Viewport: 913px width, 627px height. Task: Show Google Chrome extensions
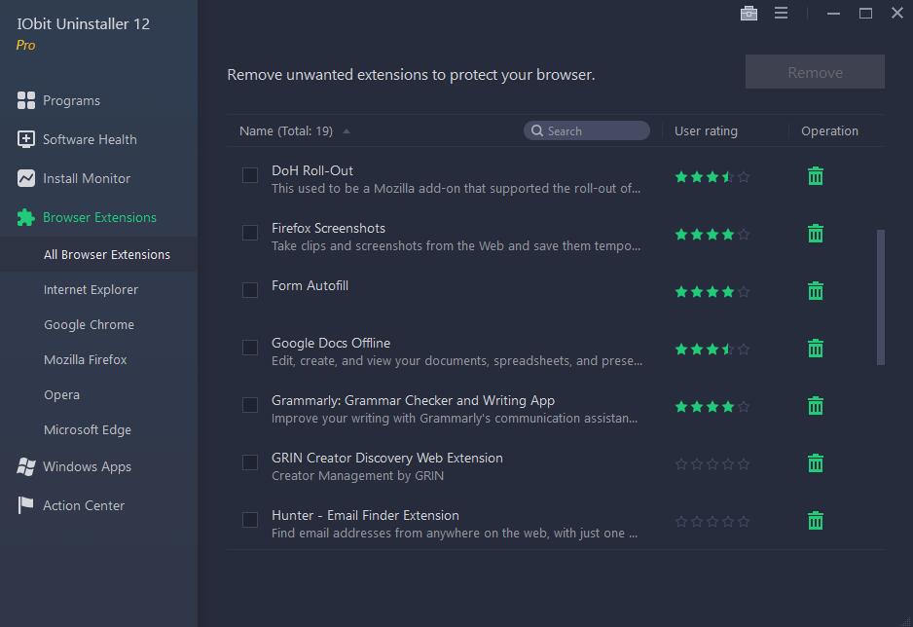click(x=89, y=325)
